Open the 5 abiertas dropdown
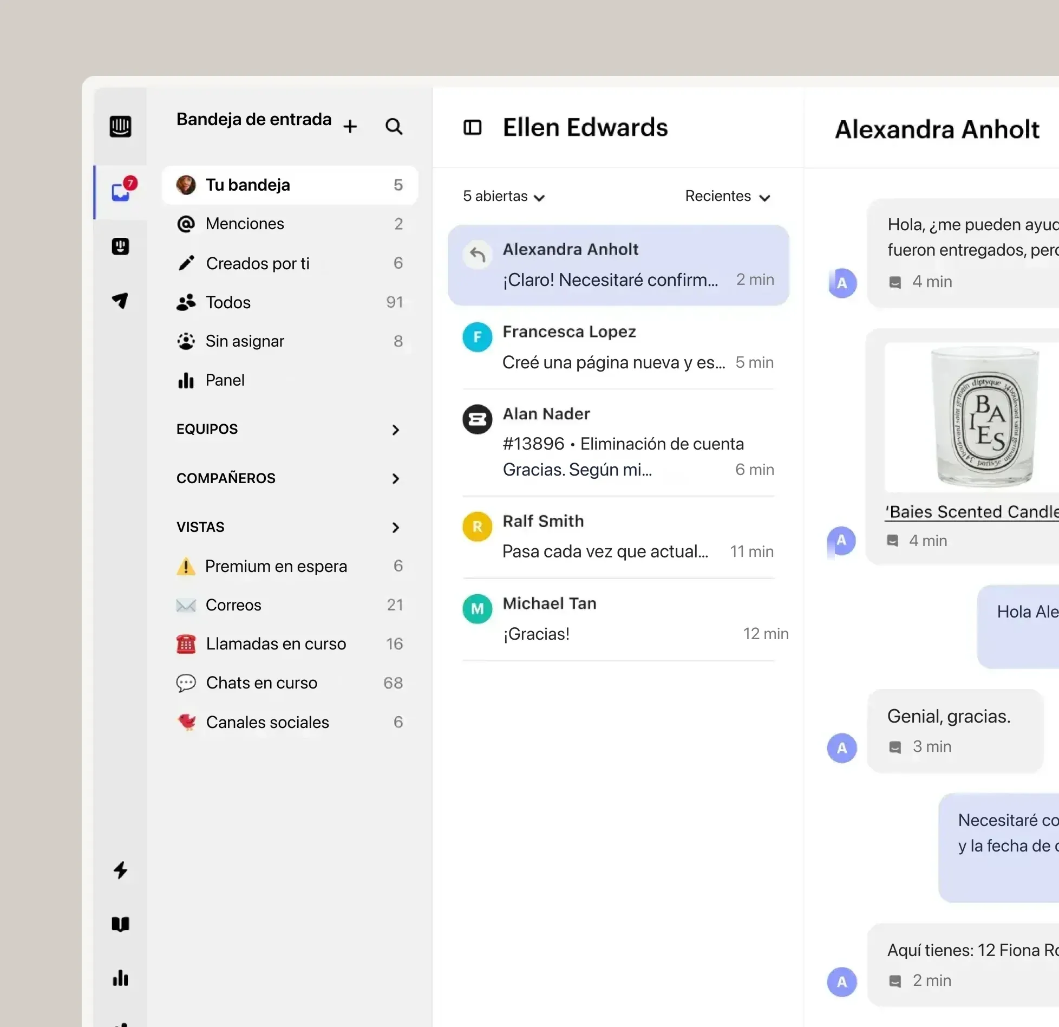 [x=504, y=196]
